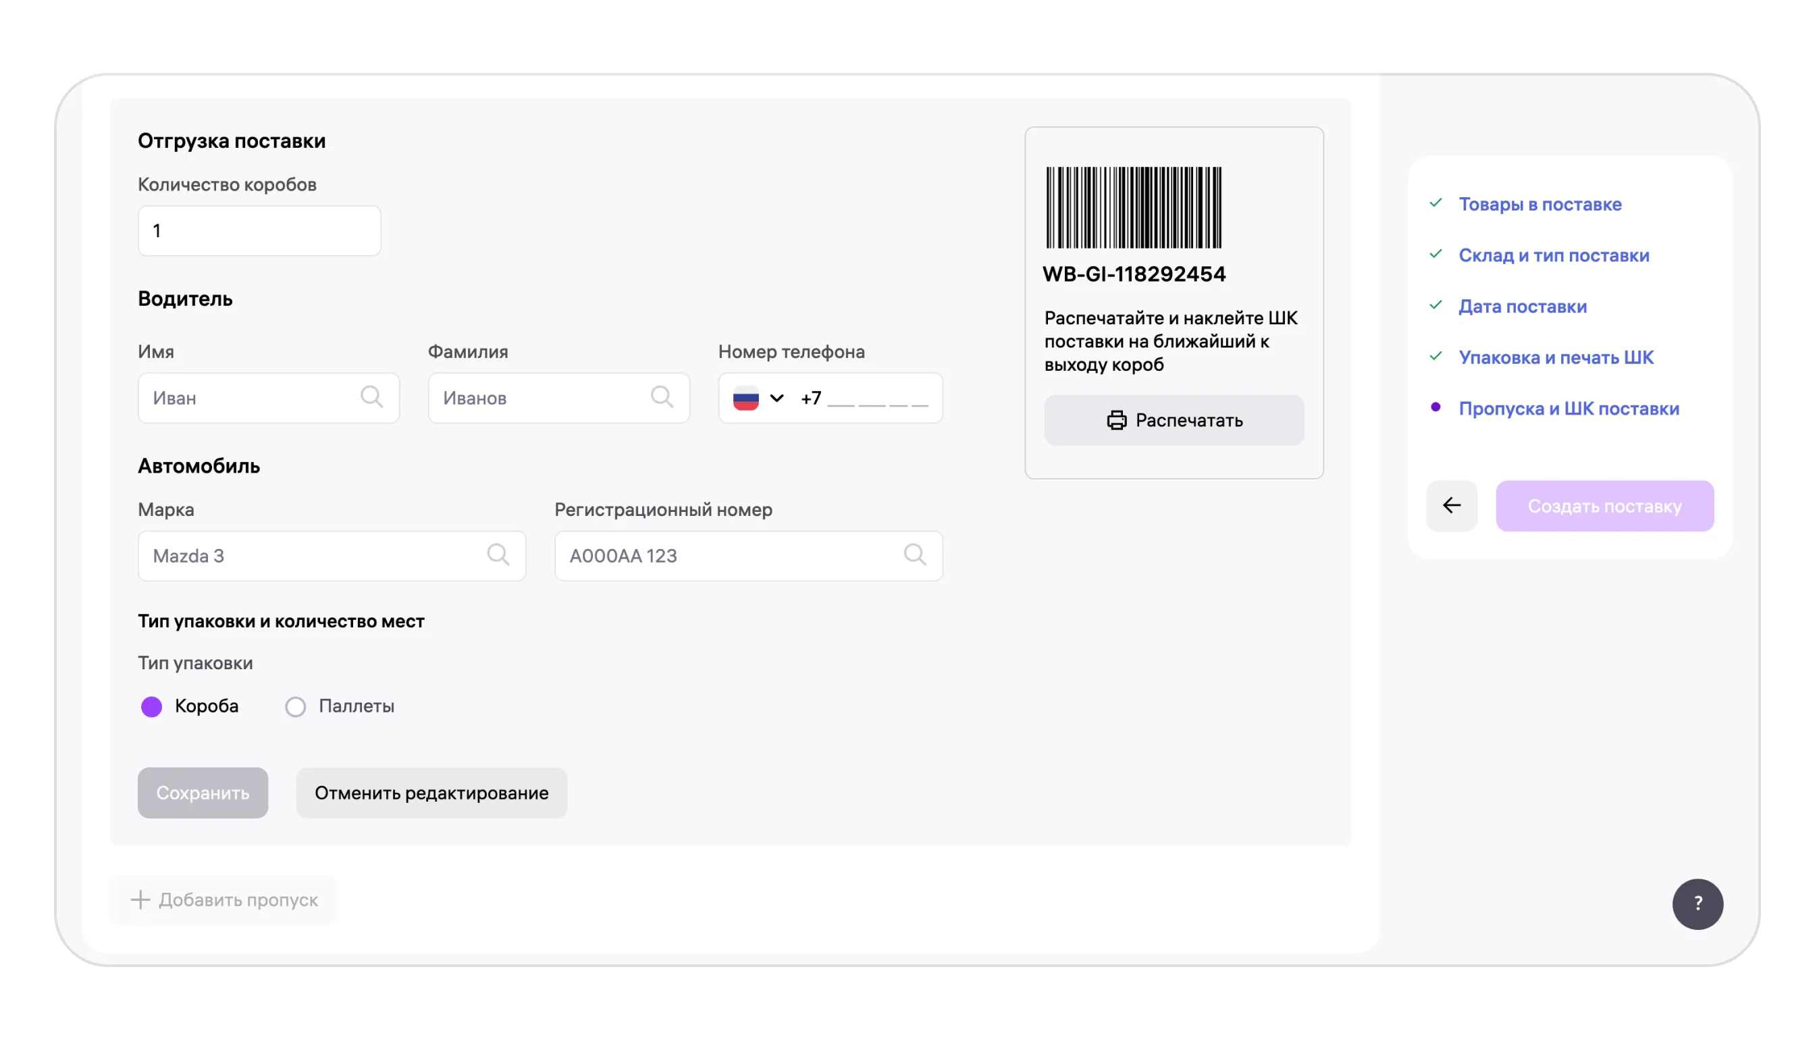
Task: Go to the Товары в поставке step
Action: tap(1540, 204)
